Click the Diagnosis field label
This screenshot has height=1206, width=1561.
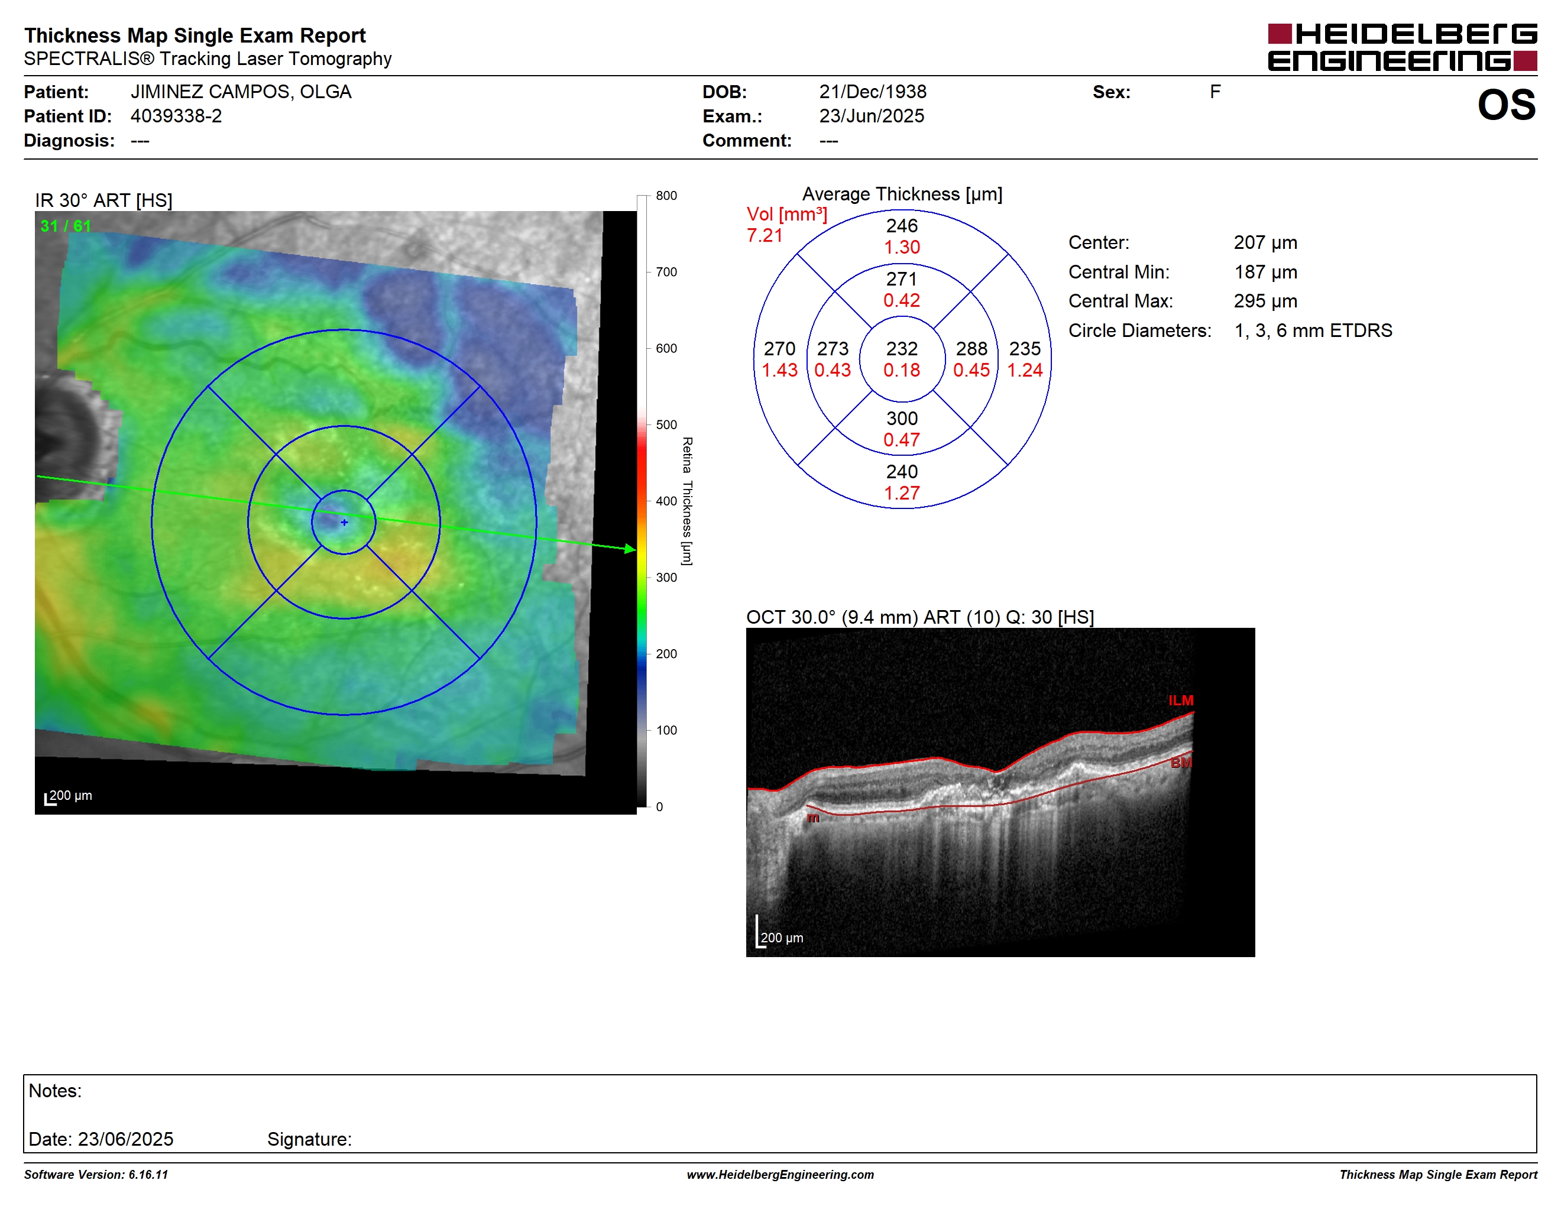(x=69, y=140)
